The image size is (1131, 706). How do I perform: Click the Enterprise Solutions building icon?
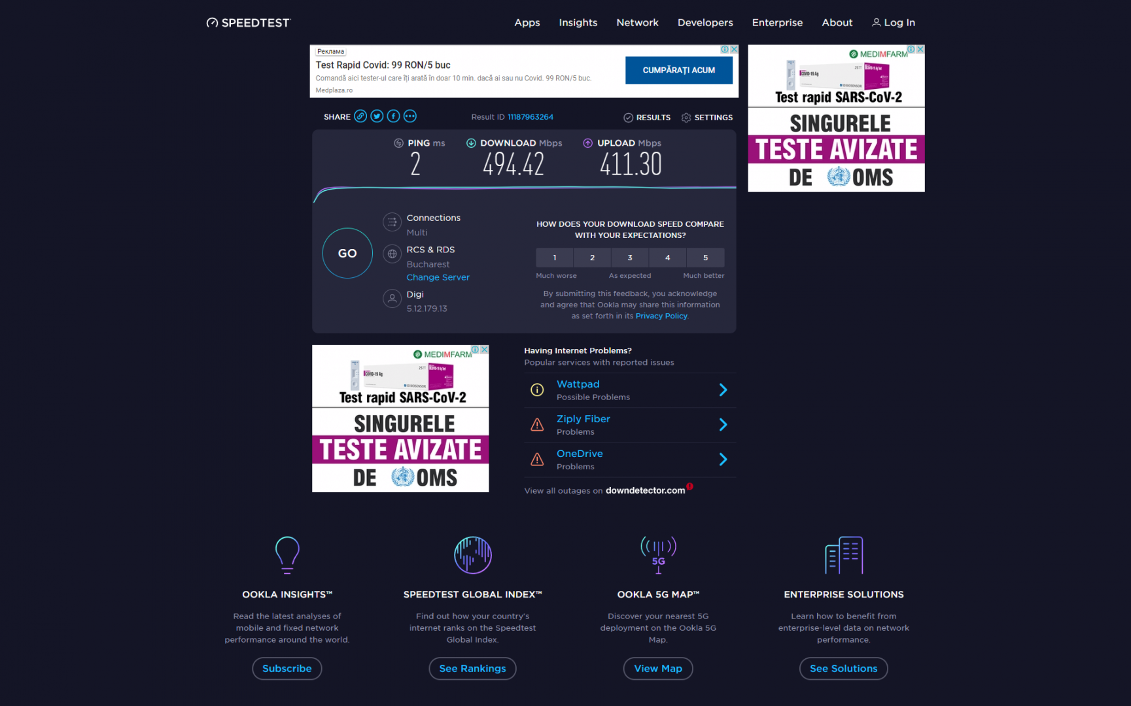coord(844,555)
